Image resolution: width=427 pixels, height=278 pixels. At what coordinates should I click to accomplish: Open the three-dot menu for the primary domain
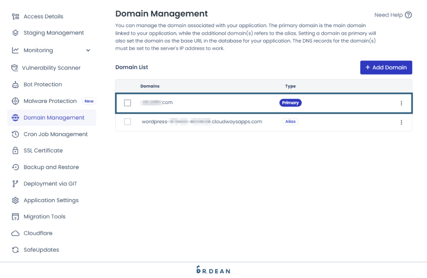pos(401,103)
